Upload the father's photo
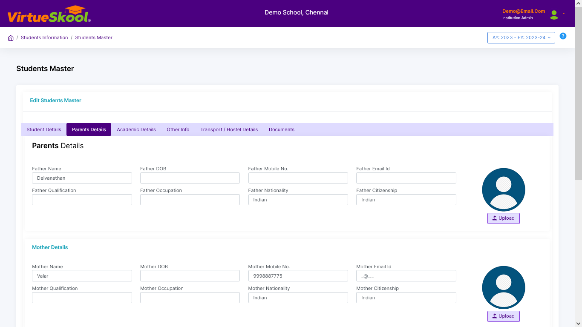Screen dimensions: 582x327 [x=504, y=218]
